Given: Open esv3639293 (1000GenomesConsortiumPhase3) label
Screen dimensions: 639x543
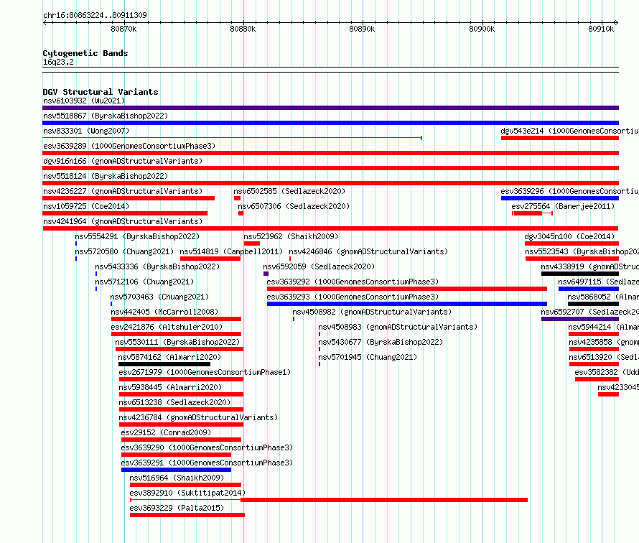Looking at the screenshot, I should (x=353, y=297).
